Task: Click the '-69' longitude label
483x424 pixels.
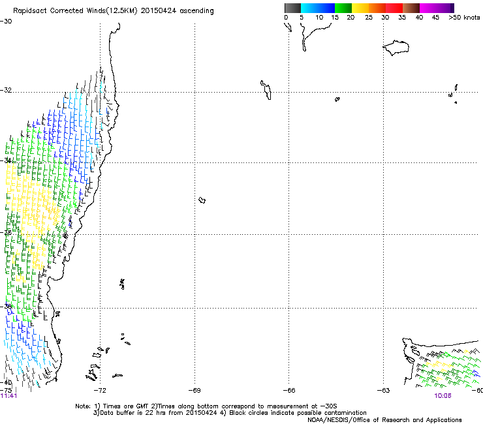Action: point(195,391)
